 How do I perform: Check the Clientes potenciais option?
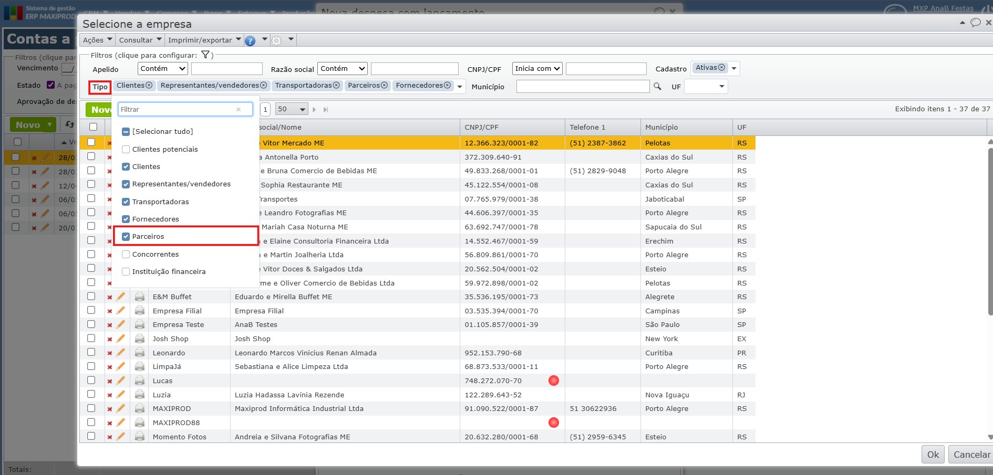tap(126, 150)
